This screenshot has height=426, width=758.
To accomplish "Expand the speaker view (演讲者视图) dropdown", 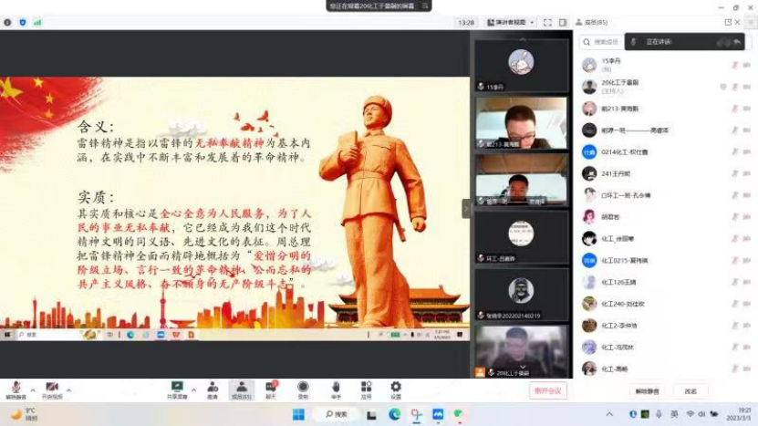I will [533, 22].
